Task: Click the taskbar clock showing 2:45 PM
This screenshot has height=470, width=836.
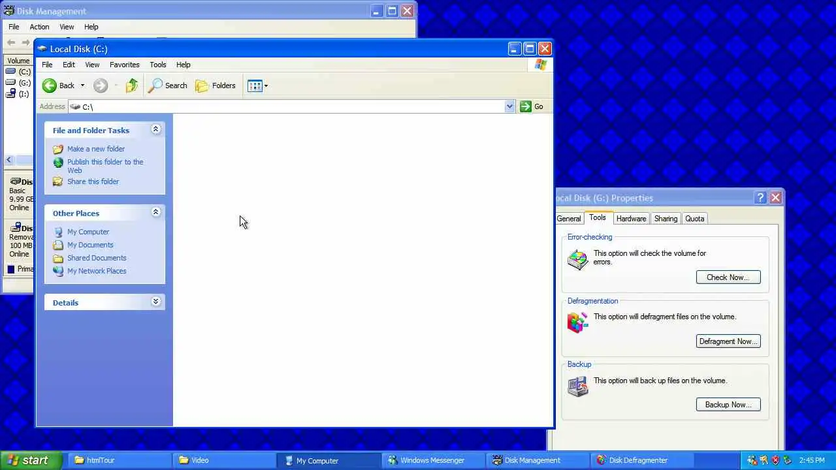Action: tap(812, 460)
